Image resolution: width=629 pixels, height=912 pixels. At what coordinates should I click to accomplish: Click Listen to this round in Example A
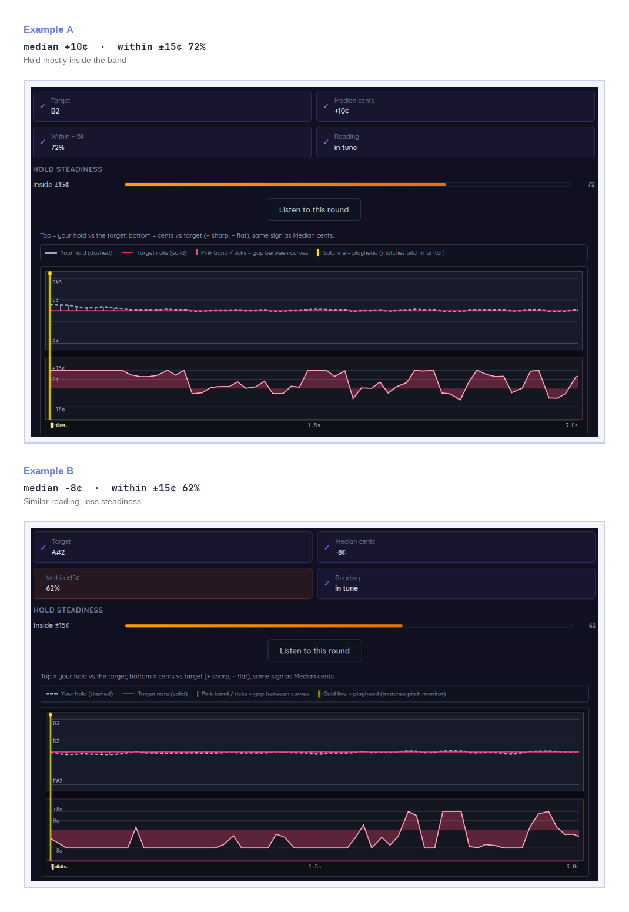coord(314,209)
